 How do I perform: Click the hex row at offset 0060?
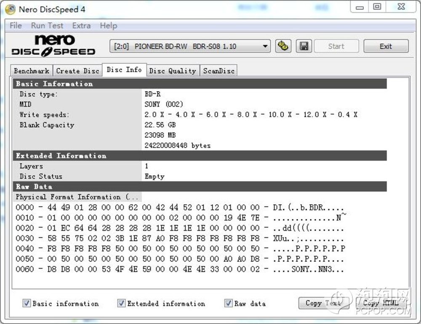(x=180, y=269)
